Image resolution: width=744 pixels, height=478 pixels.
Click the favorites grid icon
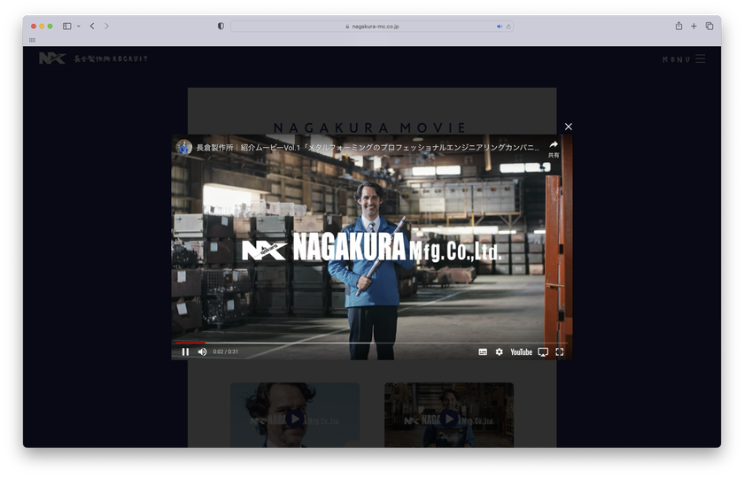point(32,40)
